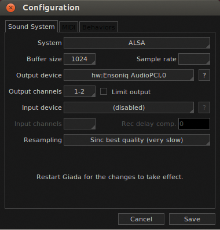220x230 pixels.
Task: Click the Rec delay comp. input field
Action: click(x=194, y=124)
